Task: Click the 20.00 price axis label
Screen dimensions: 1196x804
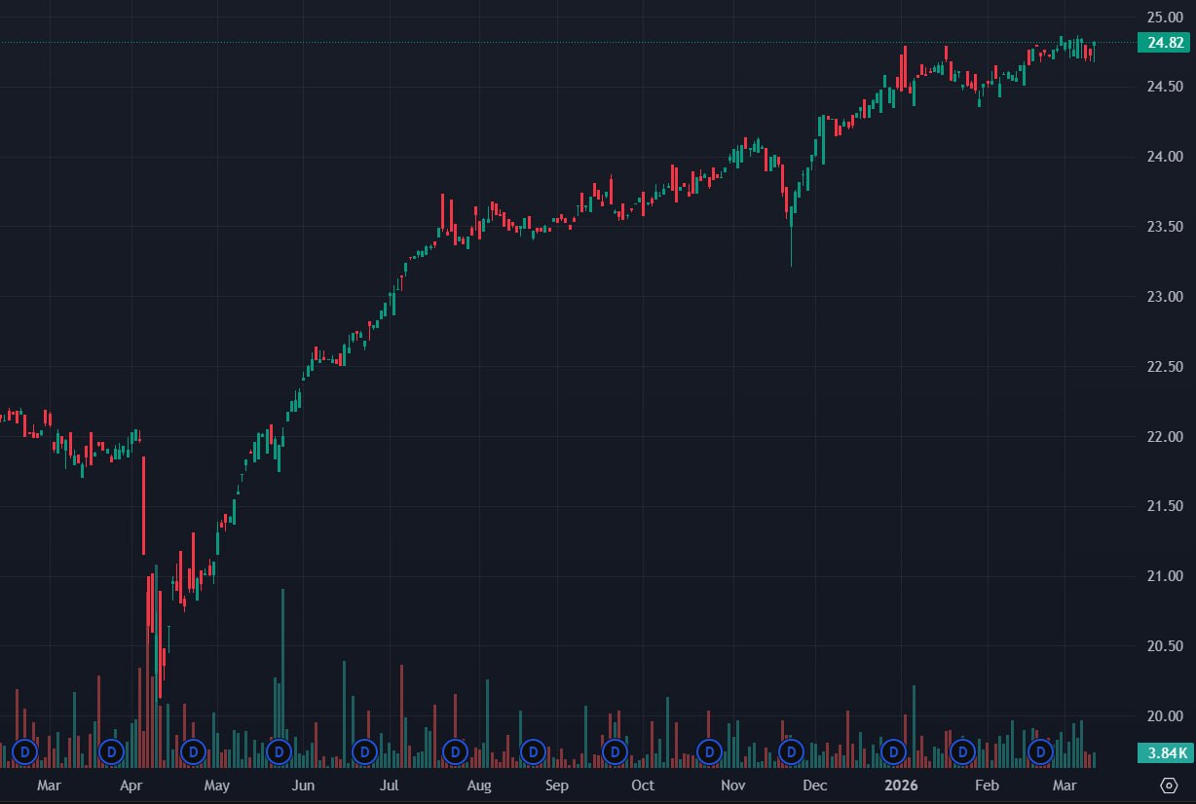Action: (1165, 716)
